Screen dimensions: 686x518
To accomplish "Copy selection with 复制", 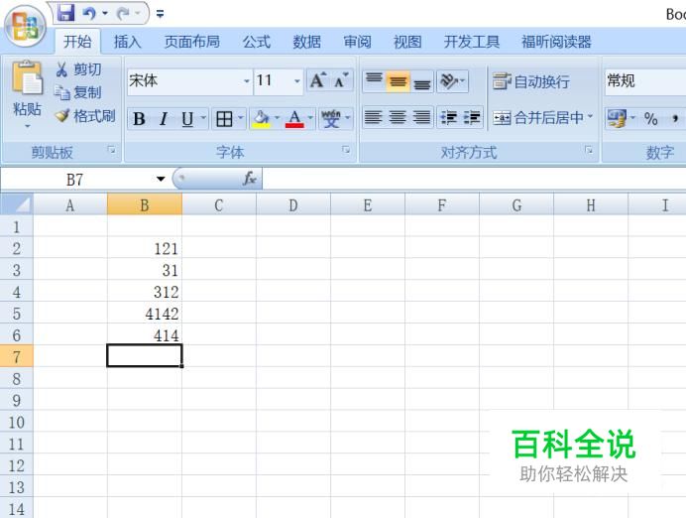I will (78, 92).
